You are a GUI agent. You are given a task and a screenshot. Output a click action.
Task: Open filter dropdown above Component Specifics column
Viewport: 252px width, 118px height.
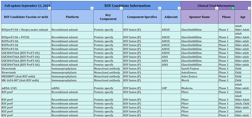click(x=160, y=8)
